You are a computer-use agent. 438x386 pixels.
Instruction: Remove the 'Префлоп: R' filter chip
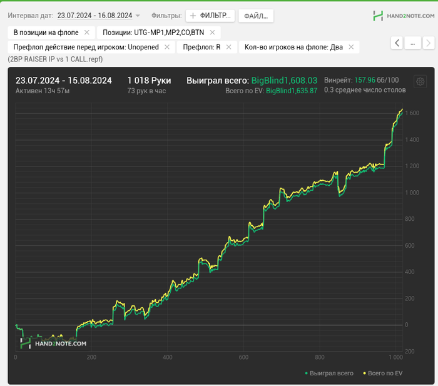click(x=228, y=47)
